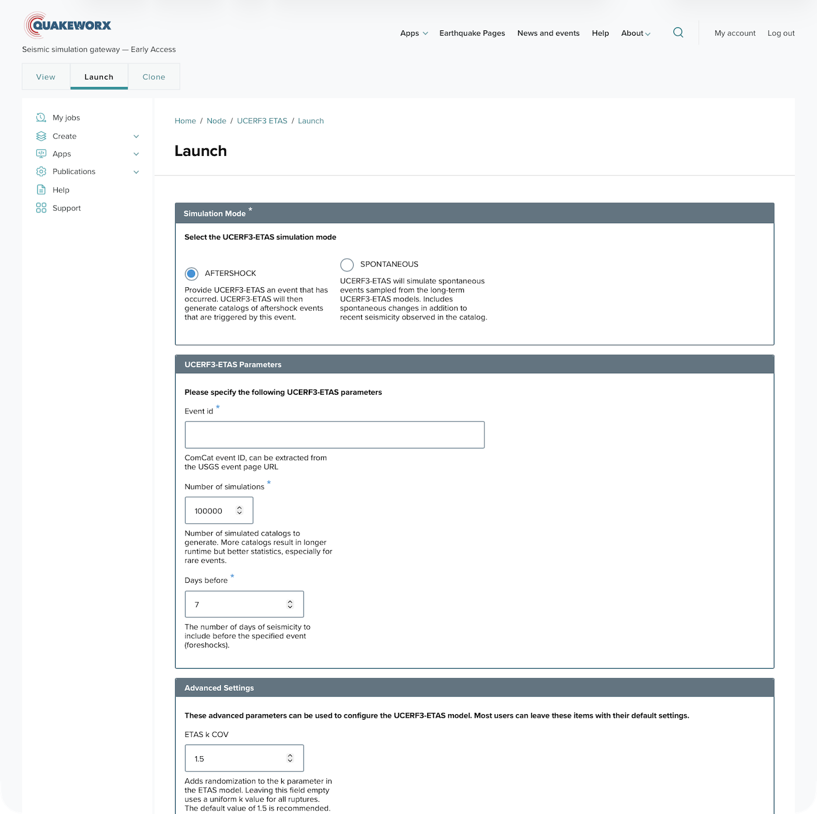Click the Log out link
Image resolution: width=817 pixels, height=814 pixels.
point(781,33)
